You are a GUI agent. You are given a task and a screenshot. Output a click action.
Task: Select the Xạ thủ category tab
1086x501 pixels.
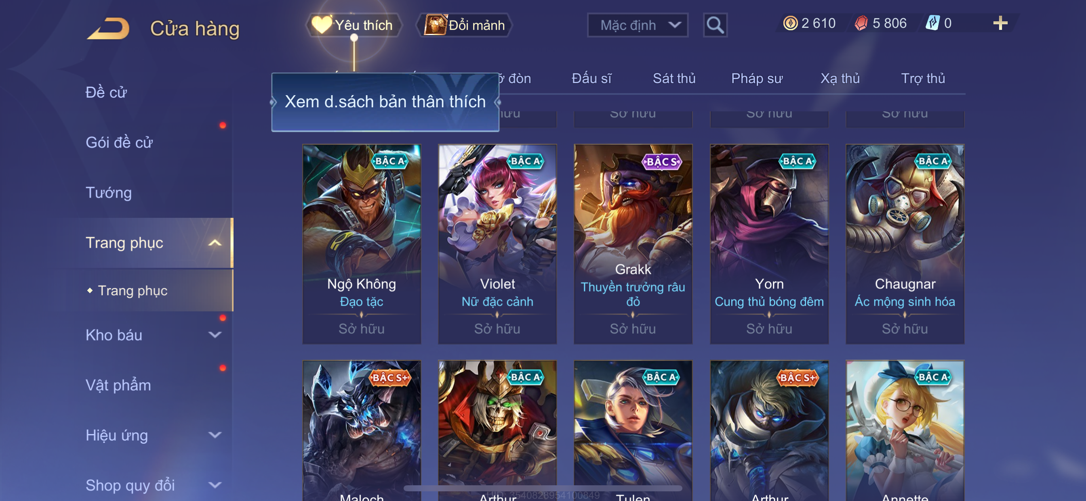click(x=840, y=78)
